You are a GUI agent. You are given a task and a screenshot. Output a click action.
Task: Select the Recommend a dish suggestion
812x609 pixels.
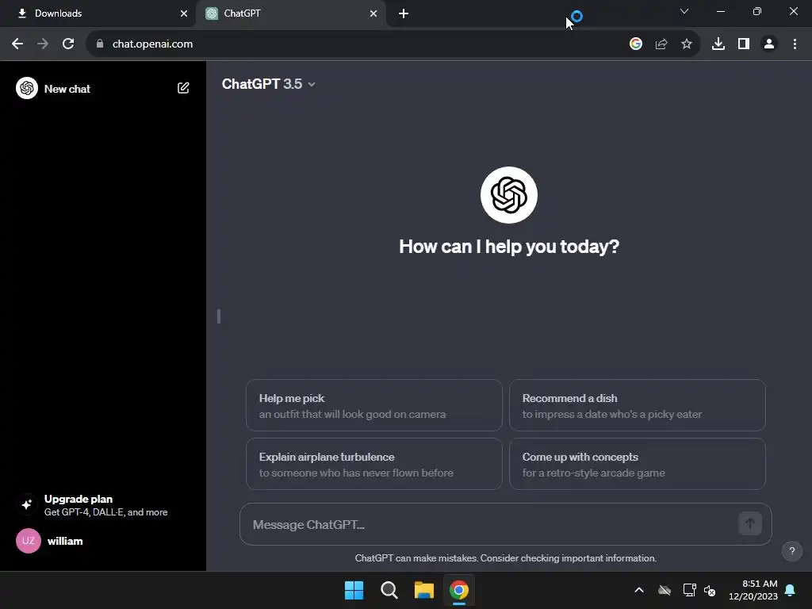[x=637, y=405]
